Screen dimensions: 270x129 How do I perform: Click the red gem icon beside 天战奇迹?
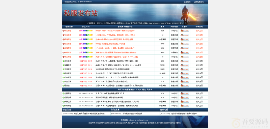(63, 52)
